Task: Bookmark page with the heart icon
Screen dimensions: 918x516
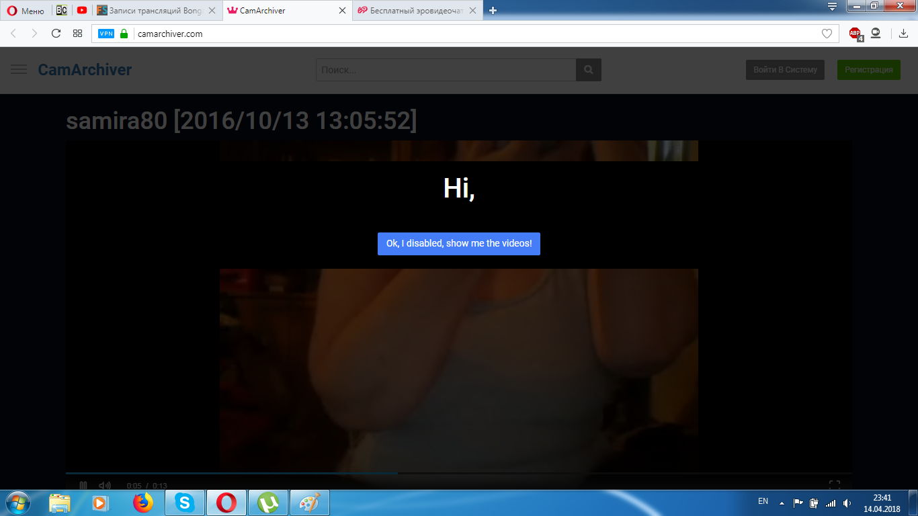Action: tap(827, 34)
